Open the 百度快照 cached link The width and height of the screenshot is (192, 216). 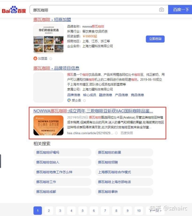point(127,133)
